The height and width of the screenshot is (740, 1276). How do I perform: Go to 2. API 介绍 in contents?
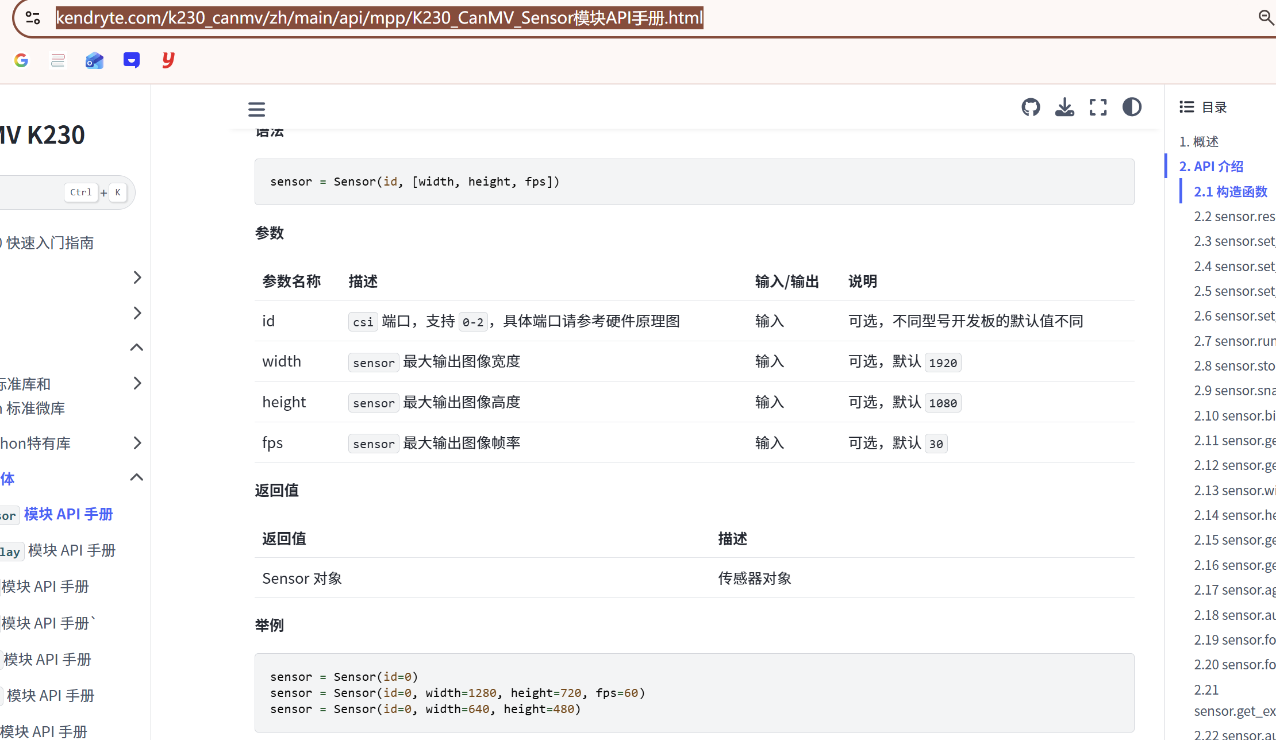(1211, 167)
